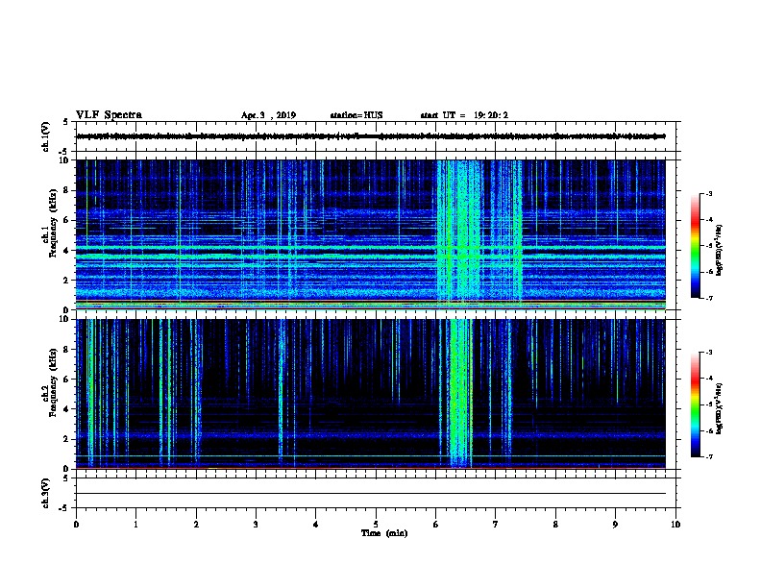Click the "ch.1(V)" axis label
Viewport: 761px width, 588px height.
(x=45, y=136)
